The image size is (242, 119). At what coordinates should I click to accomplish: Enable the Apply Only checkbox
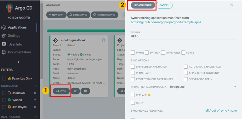click(x=163, y=53)
